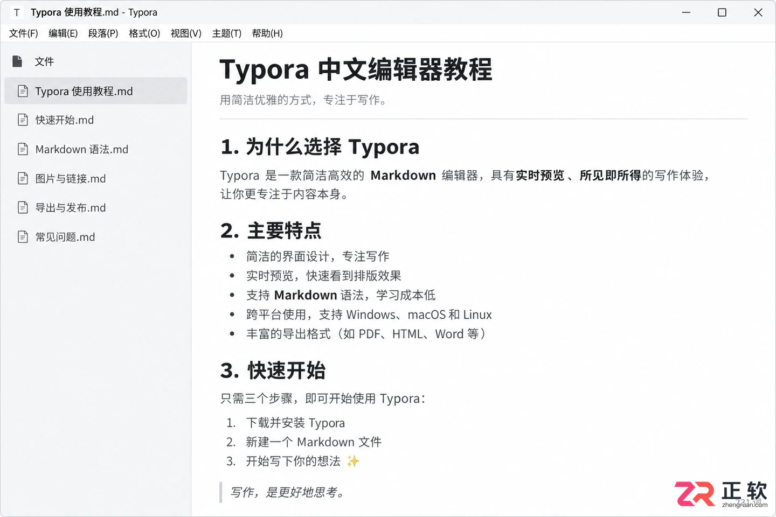The height and width of the screenshot is (517, 776).
Task: Open the 格式(O) menu
Action: click(144, 33)
